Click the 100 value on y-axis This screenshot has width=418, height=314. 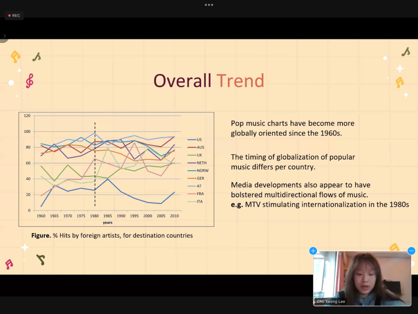[x=27, y=132]
